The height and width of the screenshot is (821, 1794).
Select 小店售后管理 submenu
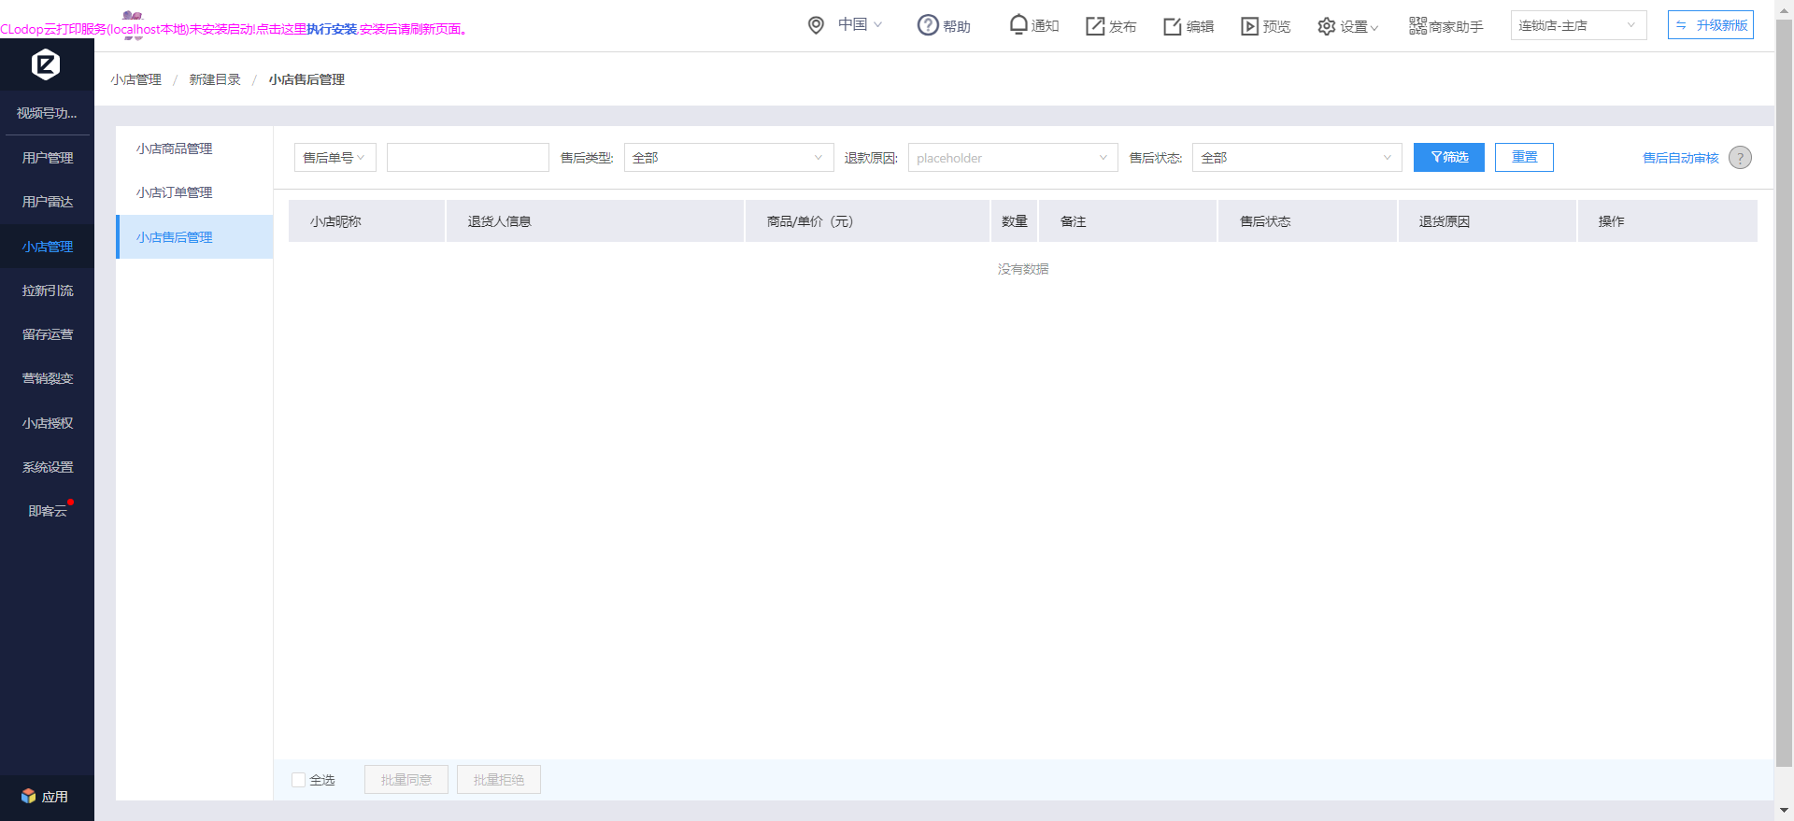click(x=194, y=237)
